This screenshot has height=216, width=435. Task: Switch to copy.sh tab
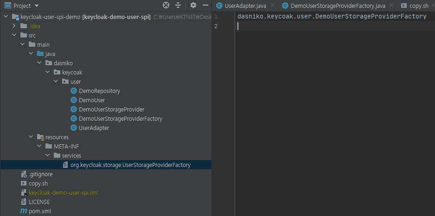click(x=416, y=6)
